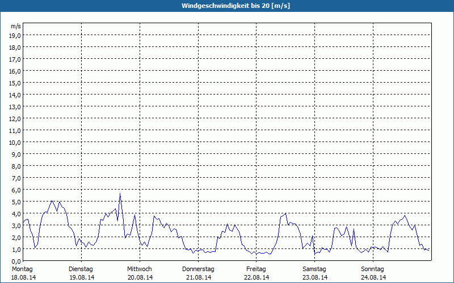The image size is (454, 283).
Task: Click the date '22.08.14'
Action: coord(257,277)
